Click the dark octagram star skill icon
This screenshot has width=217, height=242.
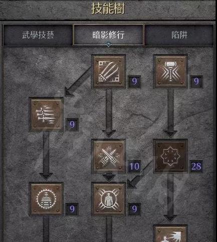click(170, 156)
